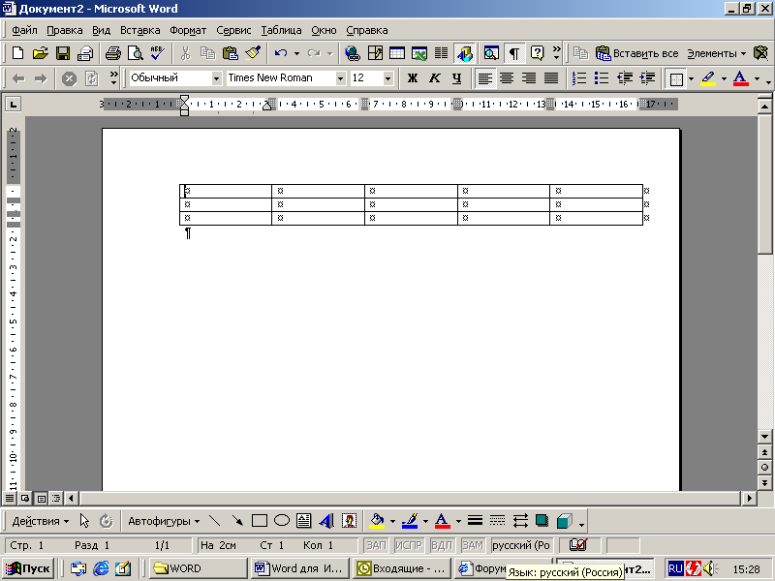Insert a table from the toolbar
775x581 pixels.
397,53
